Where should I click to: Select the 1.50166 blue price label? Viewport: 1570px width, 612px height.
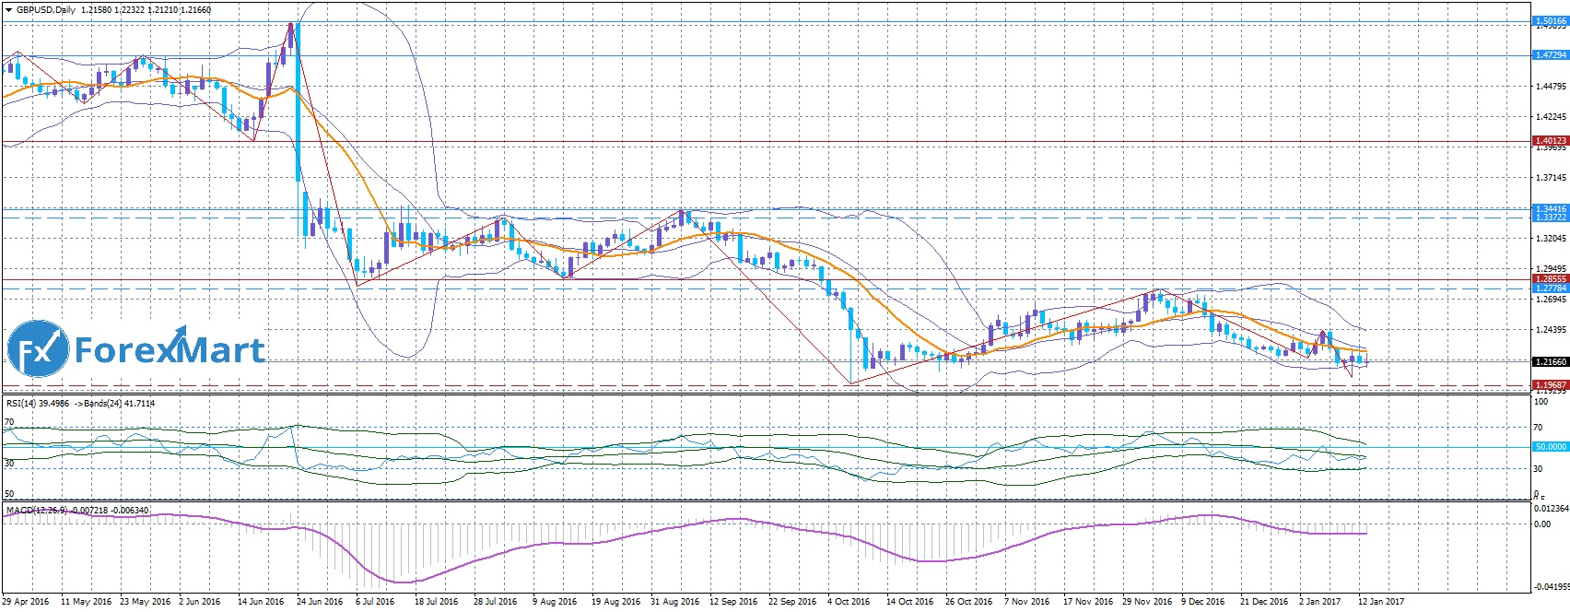1550,20
